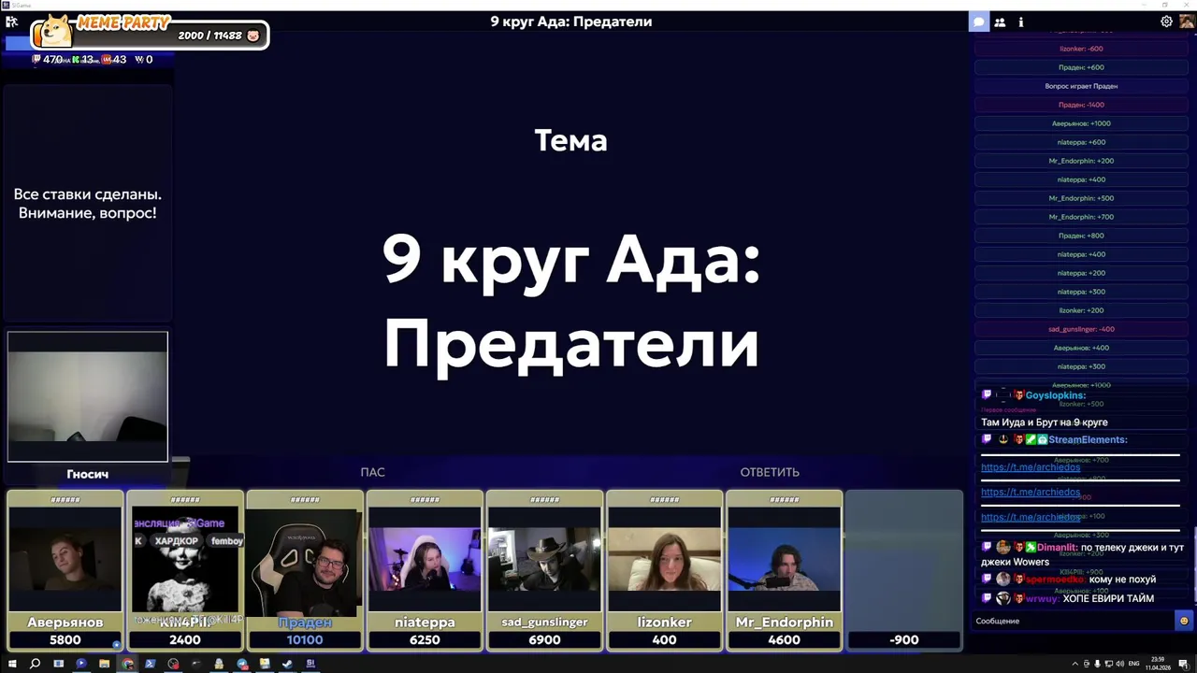1197x673 pixels.
Task: Switch to the players list tab
Action: (x=1000, y=21)
